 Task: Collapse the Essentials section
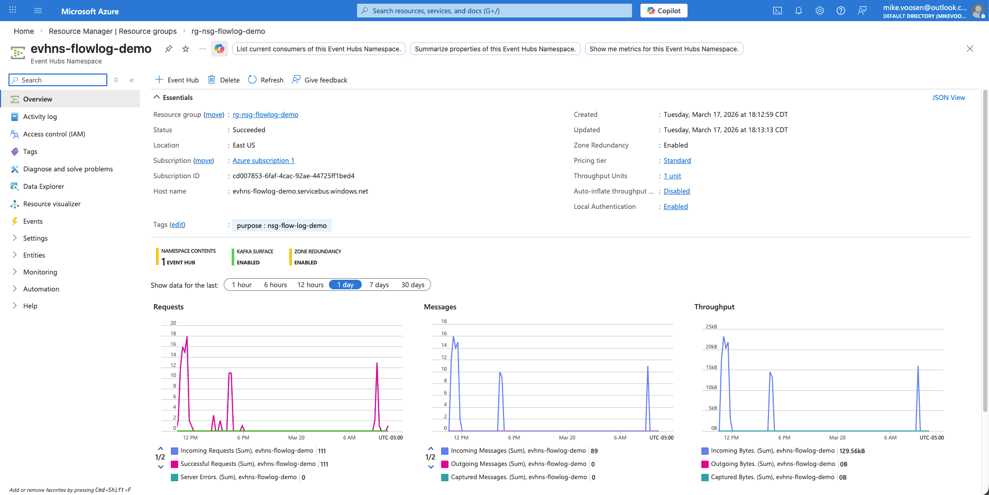pyautogui.click(x=173, y=97)
